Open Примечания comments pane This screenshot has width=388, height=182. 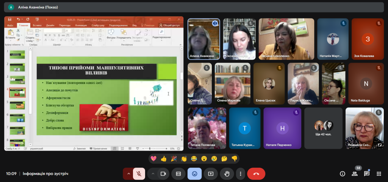click(98, 149)
